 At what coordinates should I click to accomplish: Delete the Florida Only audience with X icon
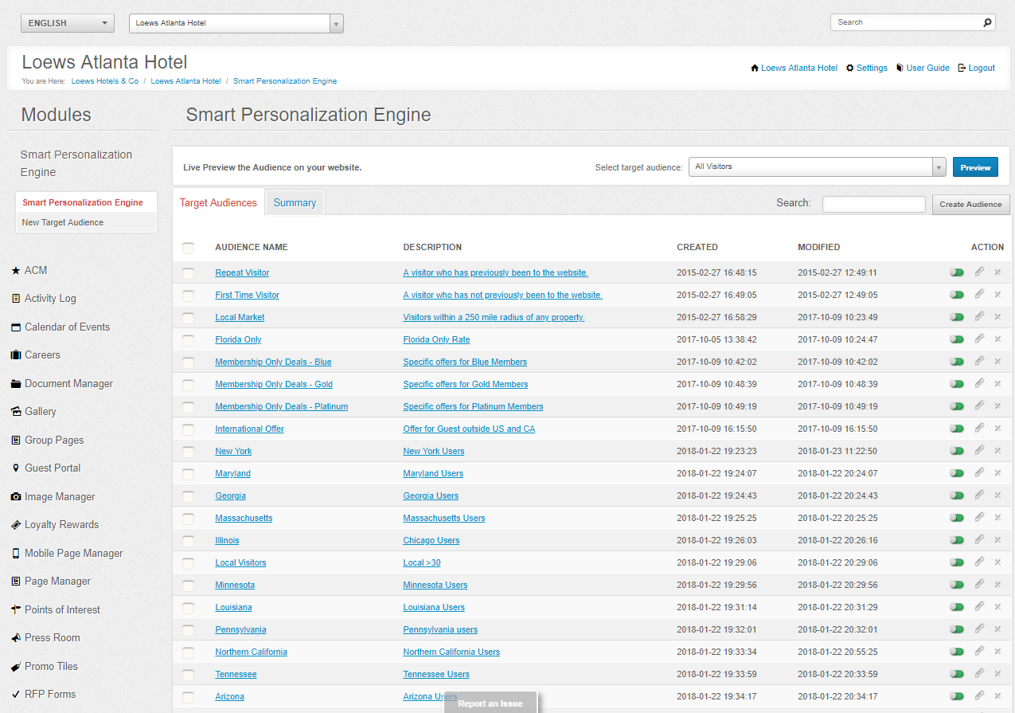[997, 339]
